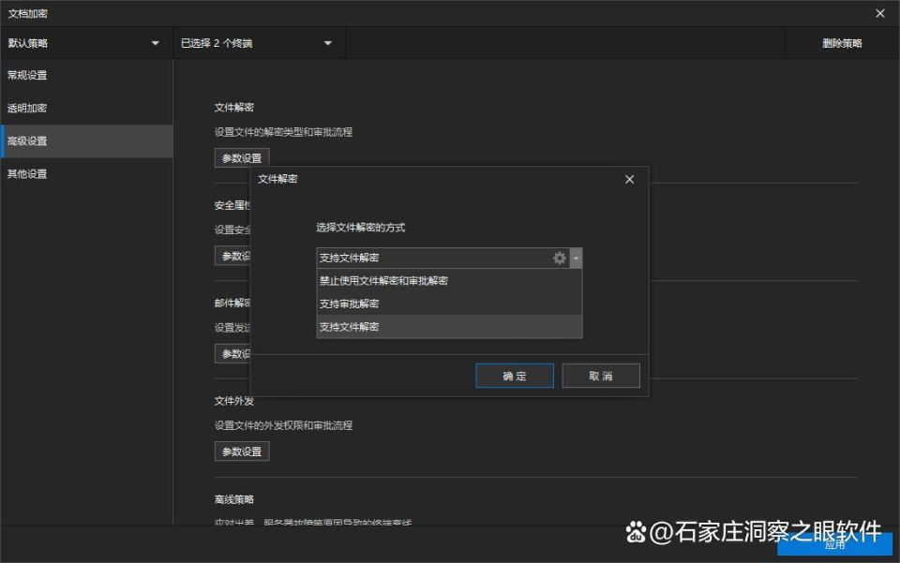Image resolution: width=900 pixels, height=563 pixels.
Task: Click the text 设置文件的外发权限和审批流程
Action: coord(283,425)
